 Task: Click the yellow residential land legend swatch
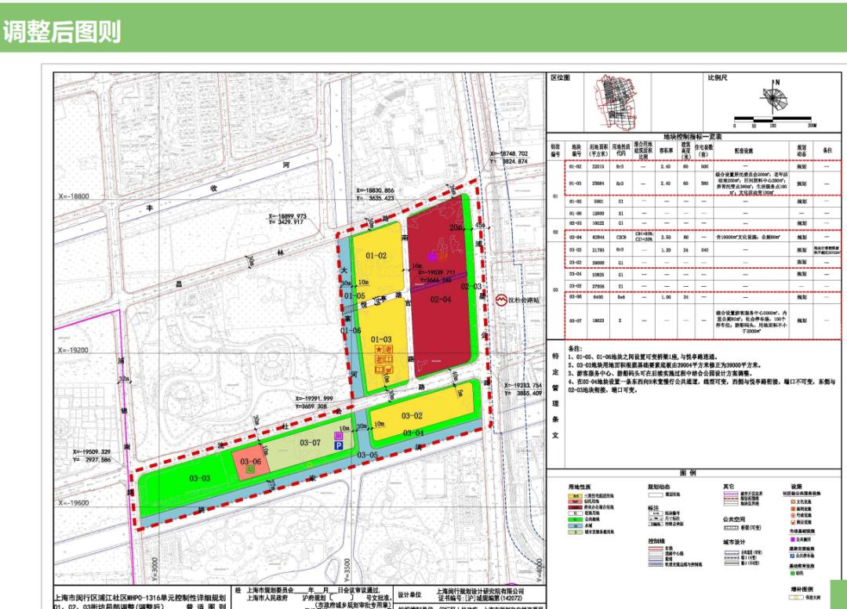(x=576, y=497)
